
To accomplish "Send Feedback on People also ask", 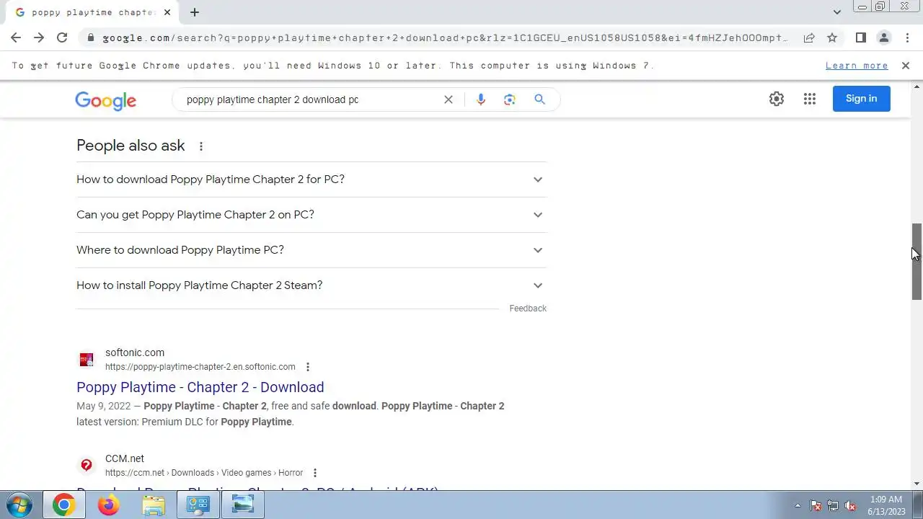I will [x=528, y=309].
